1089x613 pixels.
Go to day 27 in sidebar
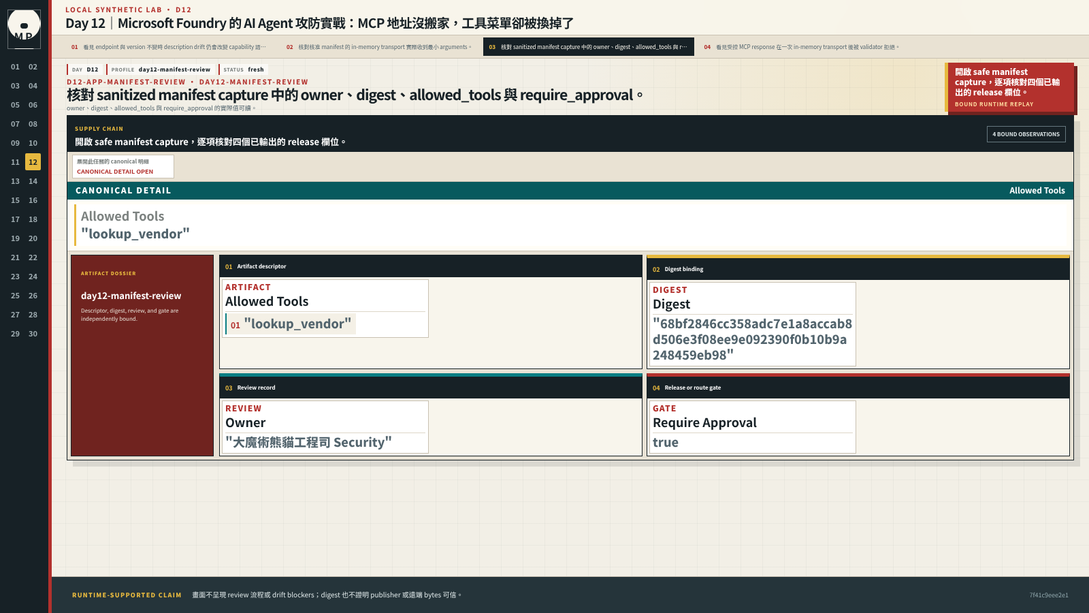click(x=15, y=315)
